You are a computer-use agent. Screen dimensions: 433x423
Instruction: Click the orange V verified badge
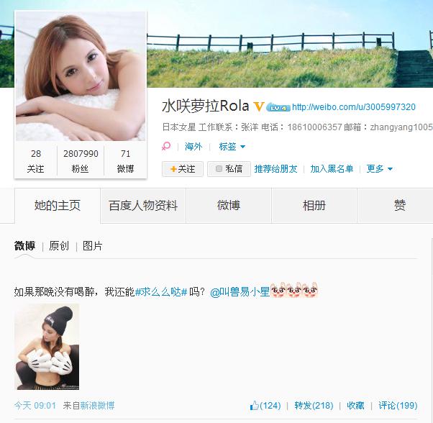[x=259, y=106]
